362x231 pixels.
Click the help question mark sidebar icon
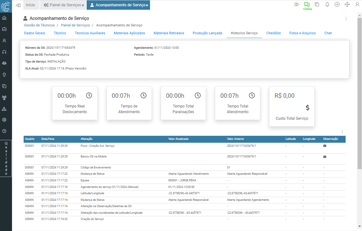(4, 131)
